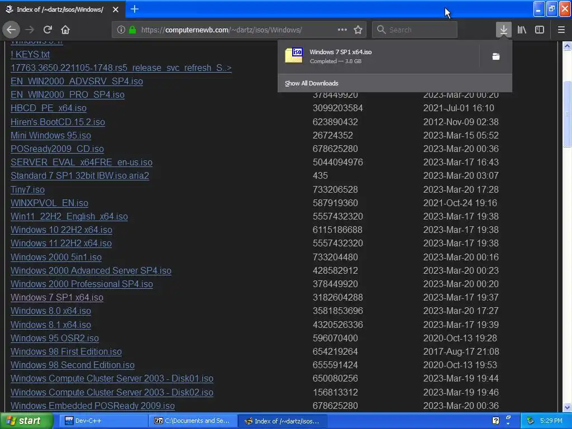The image size is (572, 429).
Task: Download Windows 8.0 x64.iso
Action: pyautogui.click(x=51, y=311)
